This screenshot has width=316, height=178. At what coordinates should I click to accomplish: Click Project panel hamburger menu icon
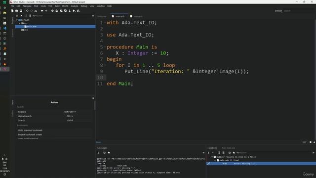point(93,15)
